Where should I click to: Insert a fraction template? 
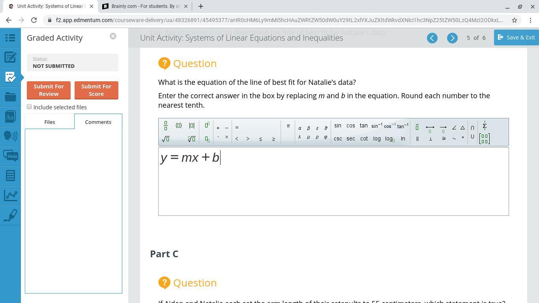166,126
